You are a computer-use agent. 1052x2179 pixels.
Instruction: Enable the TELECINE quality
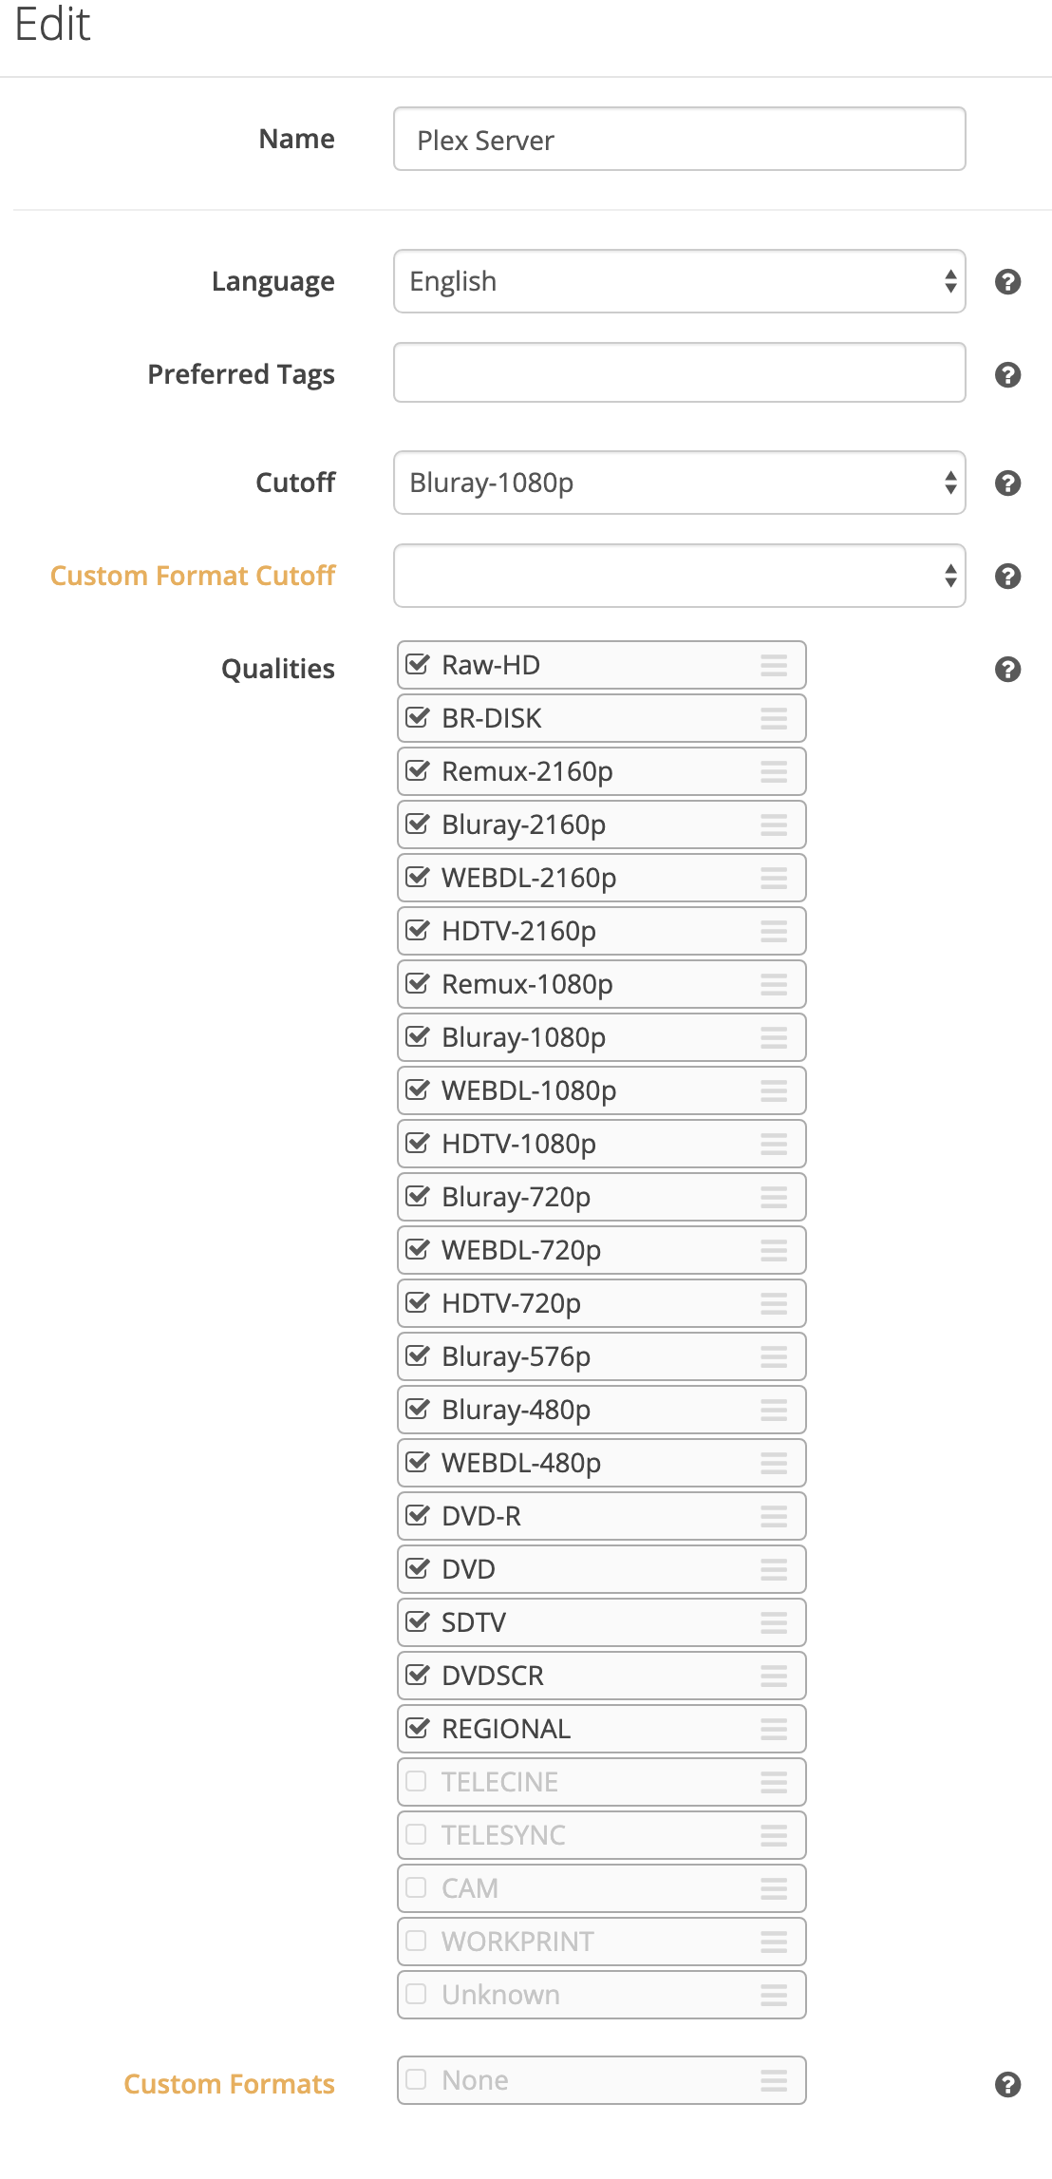pyautogui.click(x=418, y=1782)
